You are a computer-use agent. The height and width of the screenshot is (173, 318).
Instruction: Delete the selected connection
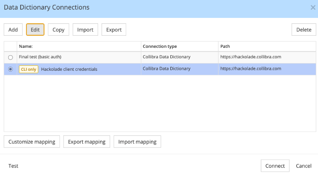[304, 30]
